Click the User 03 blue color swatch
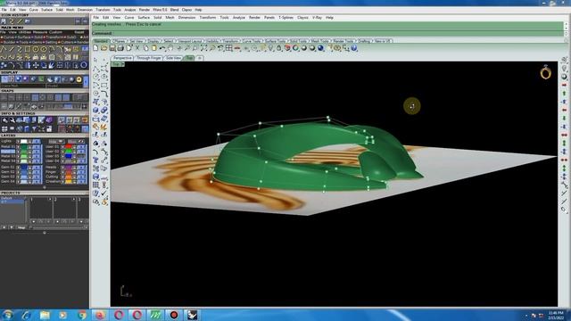Screen dimensions: 571x321 tap(69, 156)
